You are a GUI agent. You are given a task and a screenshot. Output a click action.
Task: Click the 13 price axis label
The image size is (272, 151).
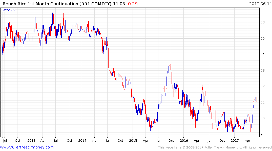(x=262, y=70)
